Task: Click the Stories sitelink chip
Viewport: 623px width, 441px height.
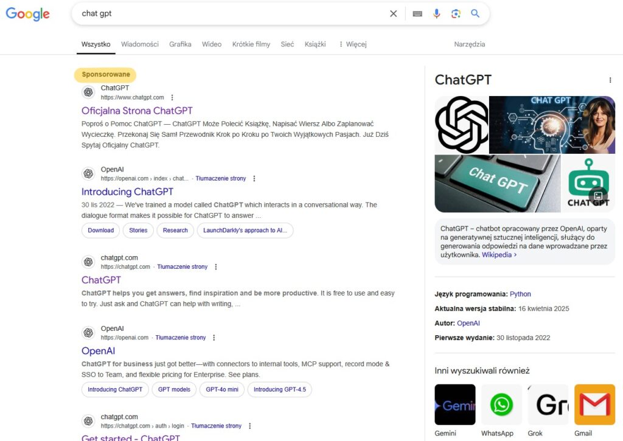Action: coord(138,231)
